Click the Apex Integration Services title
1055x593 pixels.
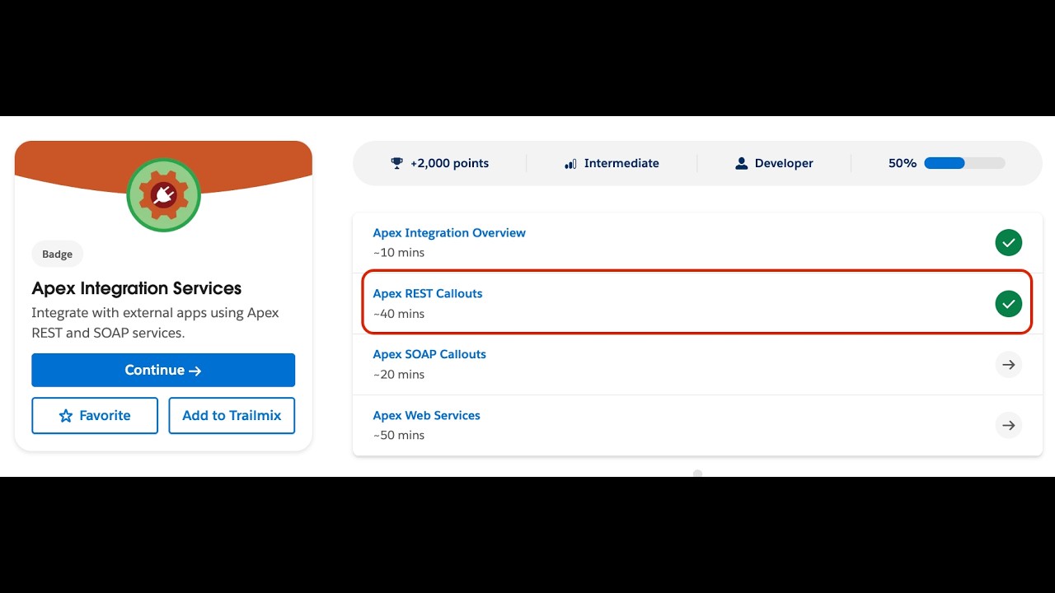click(x=137, y=288)
